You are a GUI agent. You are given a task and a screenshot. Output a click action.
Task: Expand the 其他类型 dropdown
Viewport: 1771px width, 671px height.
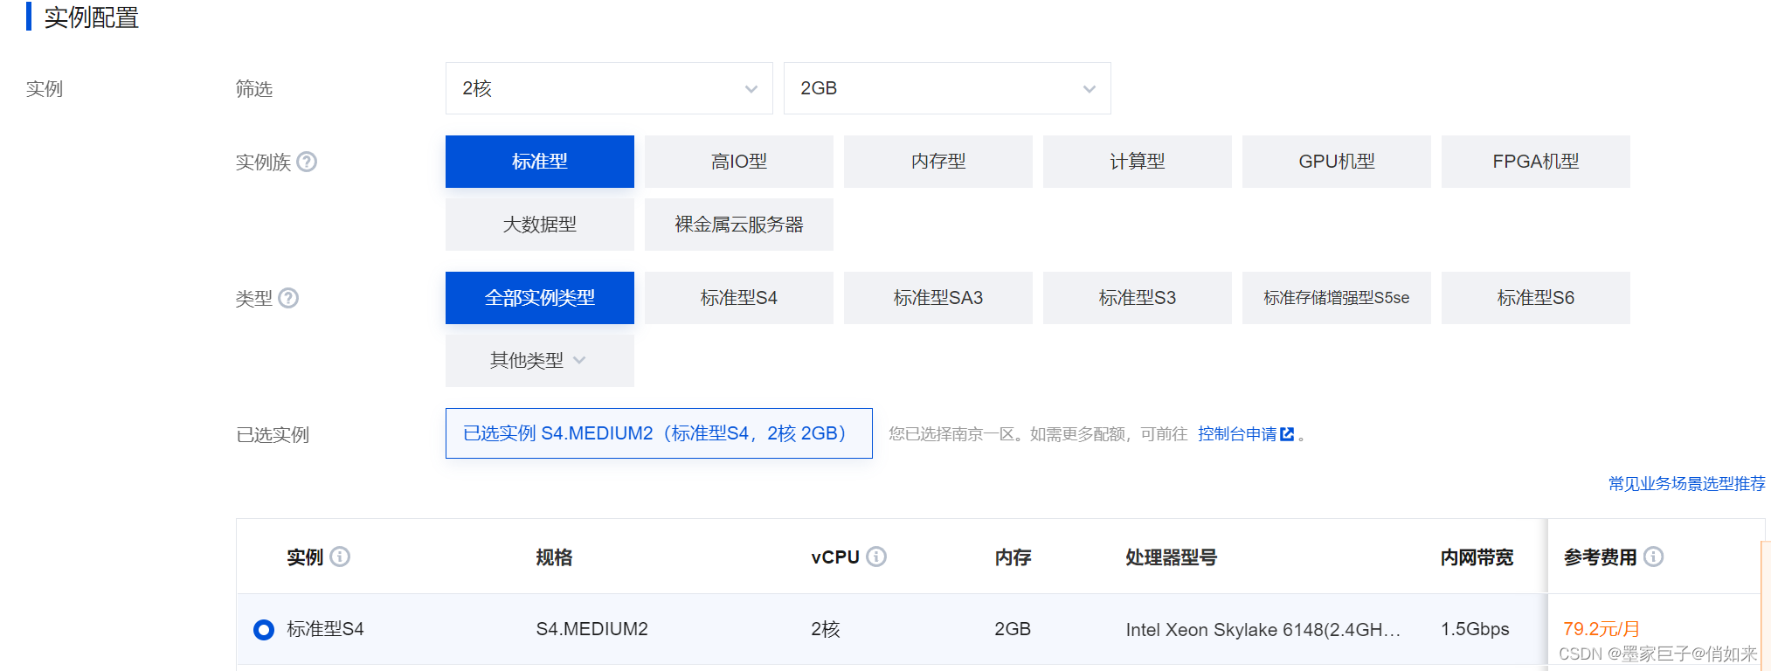[x=539, y=361]
